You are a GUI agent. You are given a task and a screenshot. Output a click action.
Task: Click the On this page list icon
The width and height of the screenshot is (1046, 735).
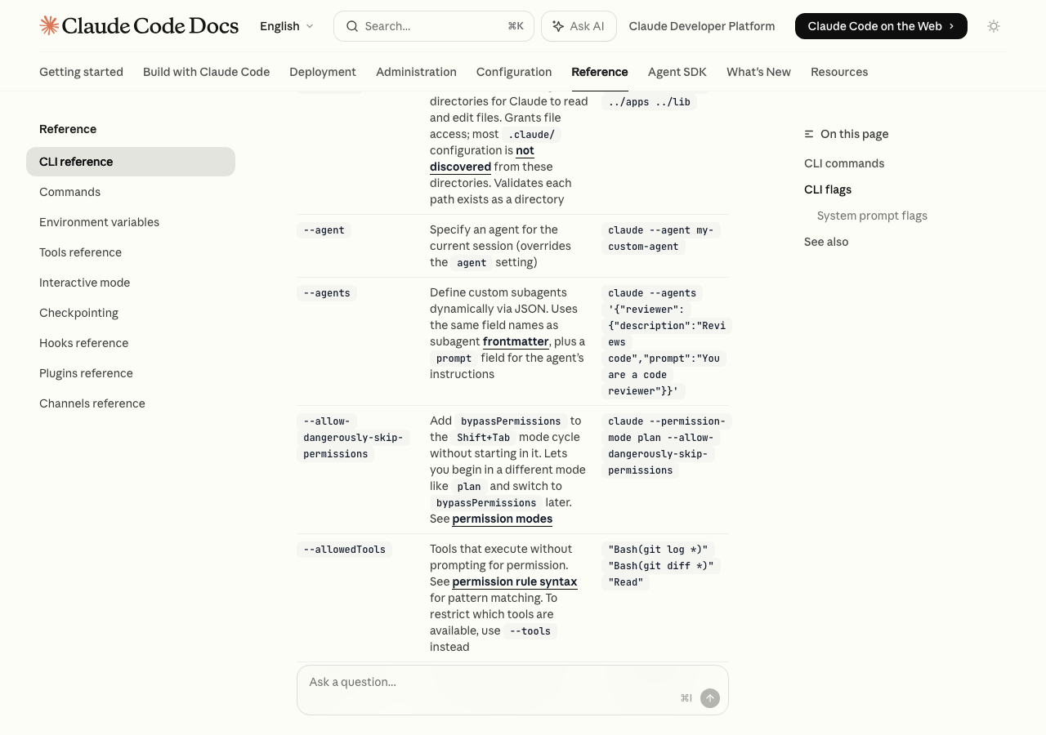pyautogui.click(x=809, y=134)
